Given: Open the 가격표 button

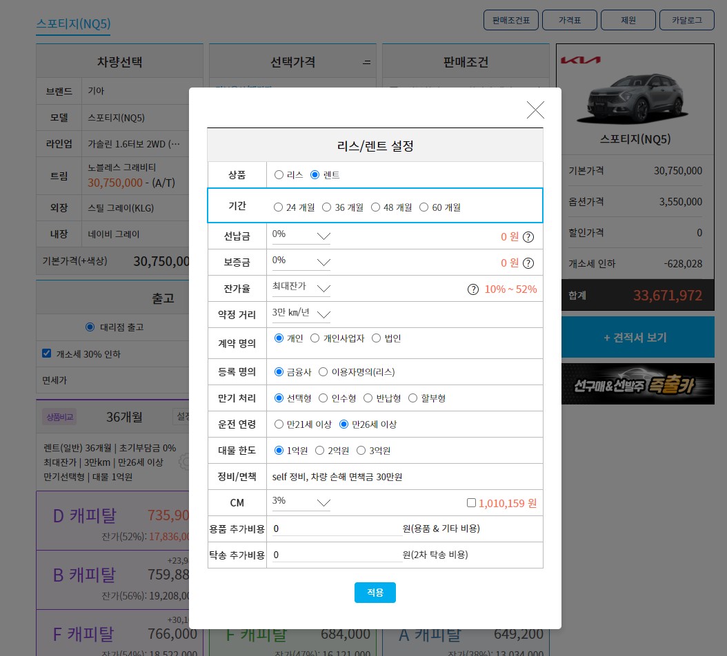Looking at the screenshot, I should [x=569, y=20].
